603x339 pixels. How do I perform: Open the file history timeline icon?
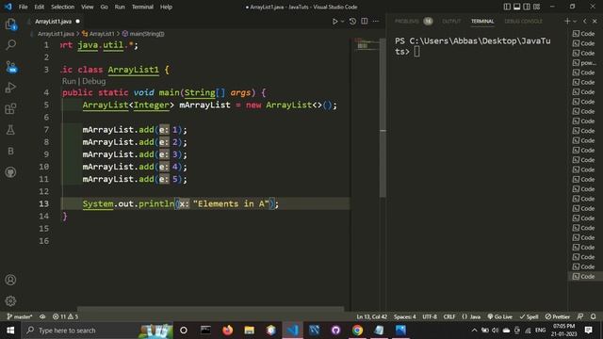[x=352, y=22]
